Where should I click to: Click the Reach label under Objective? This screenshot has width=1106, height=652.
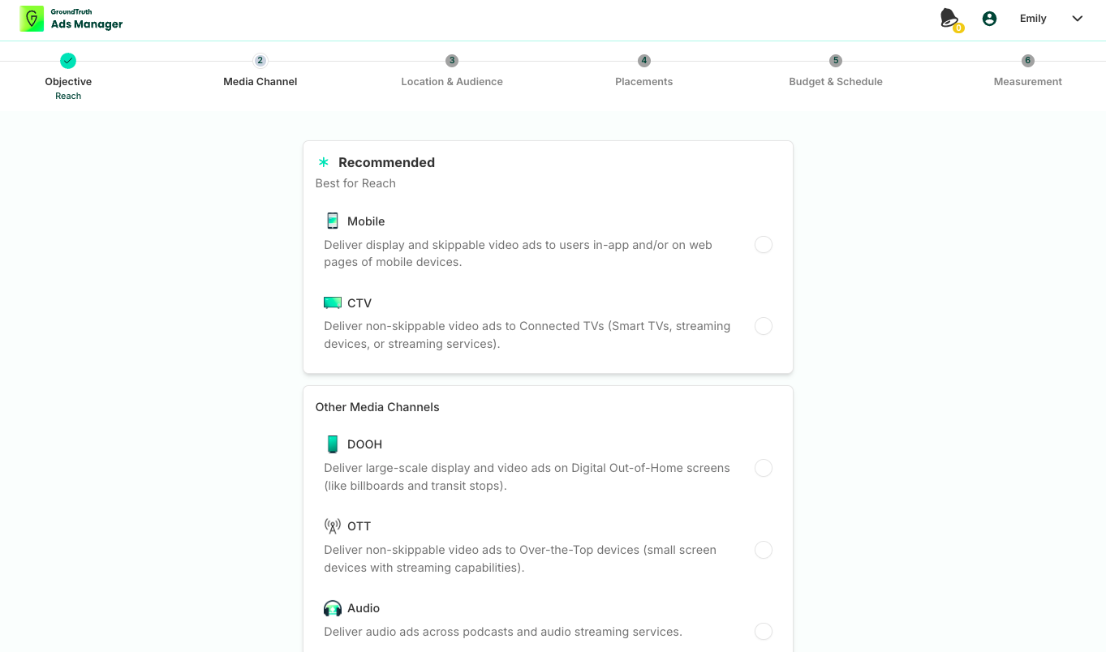click(x=68, y=96)
